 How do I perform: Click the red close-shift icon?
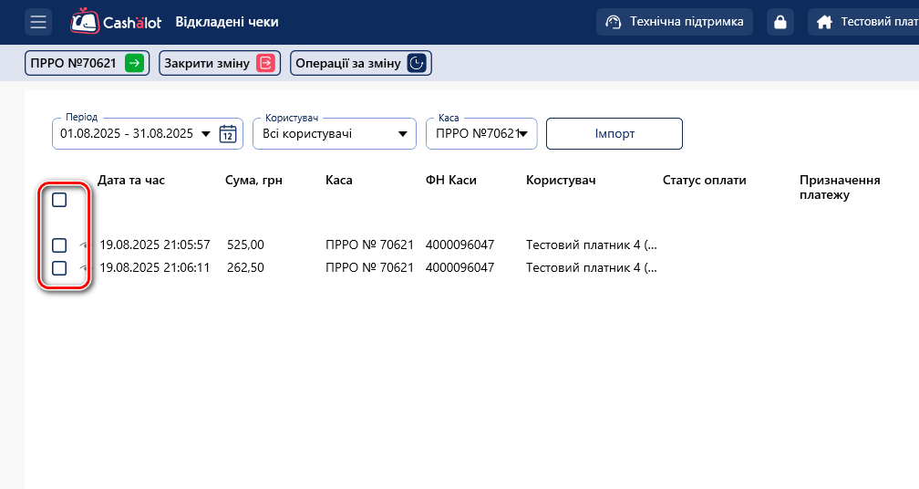click(264, 63)
